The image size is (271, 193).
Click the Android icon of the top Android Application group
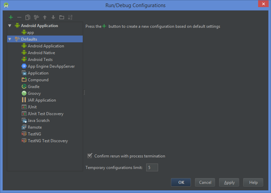17,25
